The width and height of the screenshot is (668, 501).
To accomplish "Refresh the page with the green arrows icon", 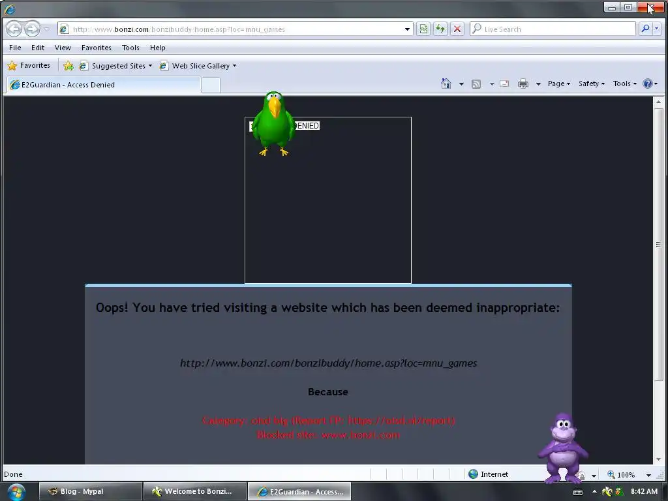I will (x=440, y=29).
